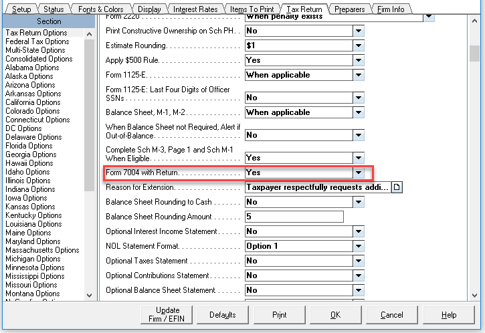The image size is (485, 333).
Task: Select Montana Options section
Action: pos(33,294)
